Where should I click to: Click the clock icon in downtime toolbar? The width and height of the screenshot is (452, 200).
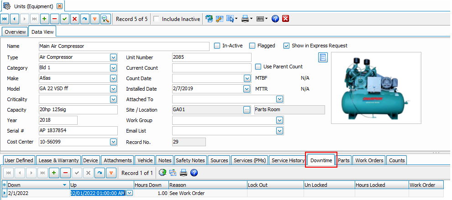tap(163, 173)
